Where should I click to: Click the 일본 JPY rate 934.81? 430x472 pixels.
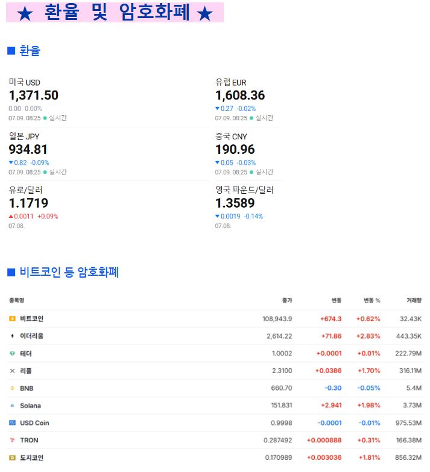pyautogui.click(x=28, y=150)
